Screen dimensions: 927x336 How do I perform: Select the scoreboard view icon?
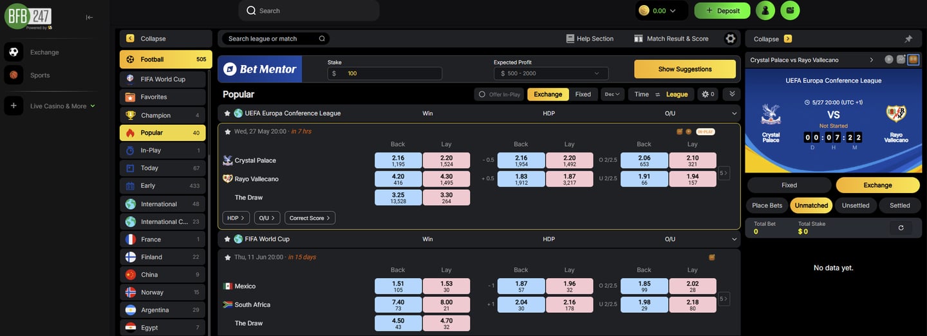click(x=912, y=59)
